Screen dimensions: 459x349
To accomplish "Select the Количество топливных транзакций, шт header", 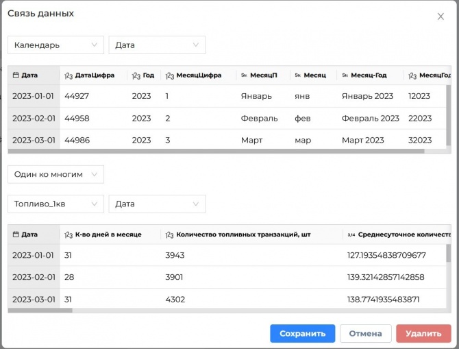I will click(251, 234).
